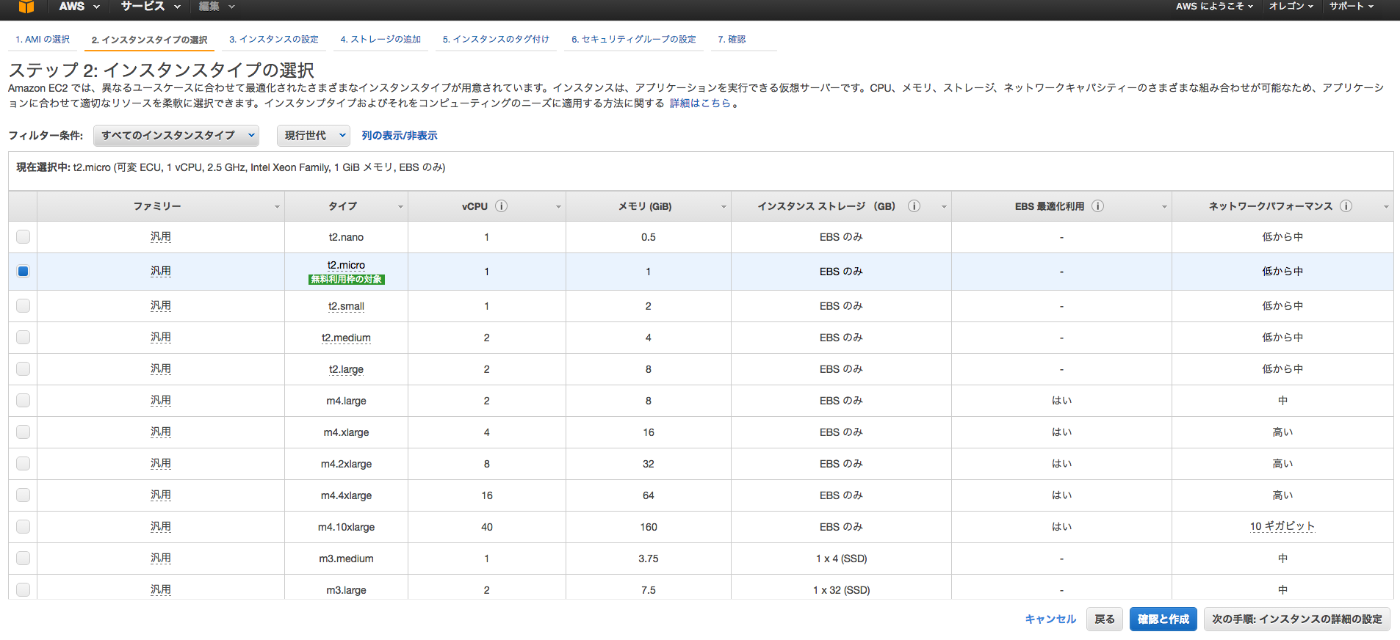Open the AWS menu in top bar

pos(79,7)
